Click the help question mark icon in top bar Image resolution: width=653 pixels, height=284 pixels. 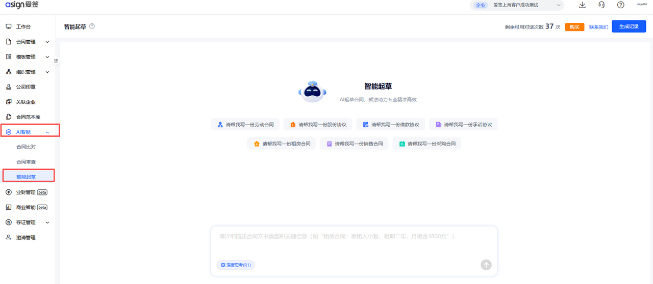pyautogui.click(x=620, y=5)
